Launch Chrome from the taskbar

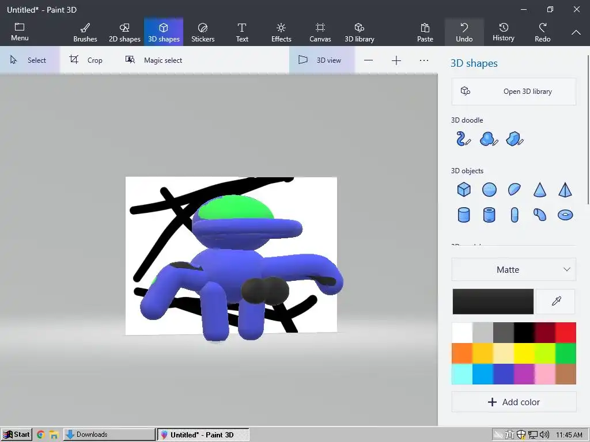pos(41,435)
